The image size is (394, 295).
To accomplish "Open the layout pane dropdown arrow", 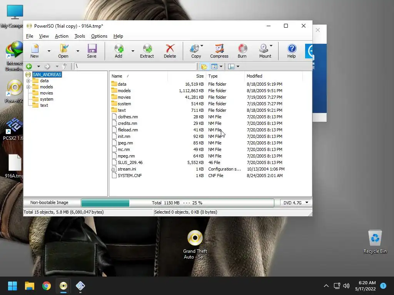I will [238, 66].
